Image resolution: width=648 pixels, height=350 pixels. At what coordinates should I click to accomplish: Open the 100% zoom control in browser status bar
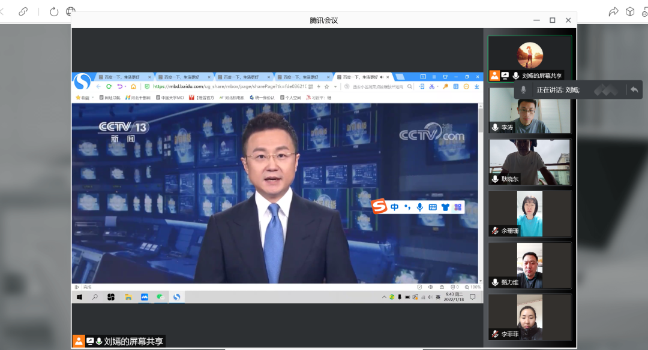tap(473, 287)
